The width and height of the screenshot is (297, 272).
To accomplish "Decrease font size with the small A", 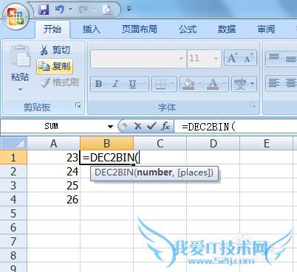I will point(248,58).
